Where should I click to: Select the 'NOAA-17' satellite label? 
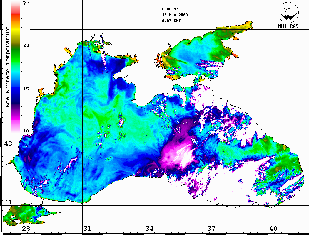[x=170, y=9]
